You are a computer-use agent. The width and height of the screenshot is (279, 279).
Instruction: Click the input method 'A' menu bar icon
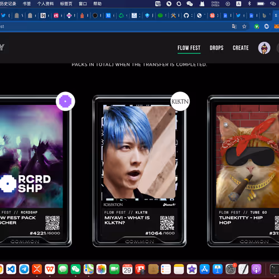click(239, 4)
